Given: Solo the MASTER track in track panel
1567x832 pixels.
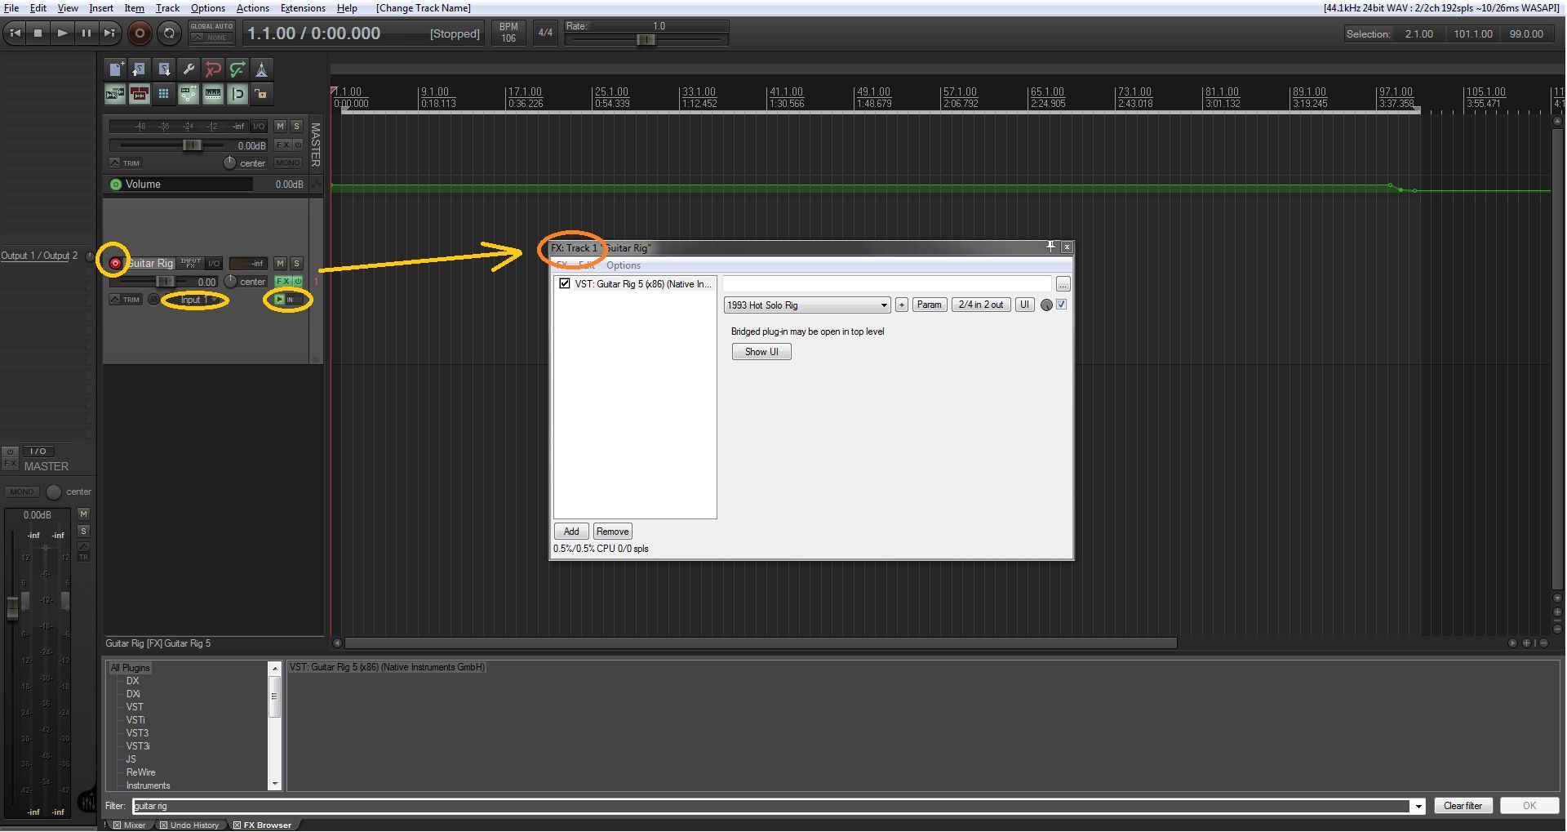Looking at the screenshot, I should (297, 126).
